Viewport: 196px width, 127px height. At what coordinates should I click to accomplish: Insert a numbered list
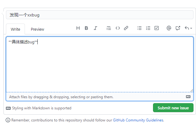click(148, 28)
